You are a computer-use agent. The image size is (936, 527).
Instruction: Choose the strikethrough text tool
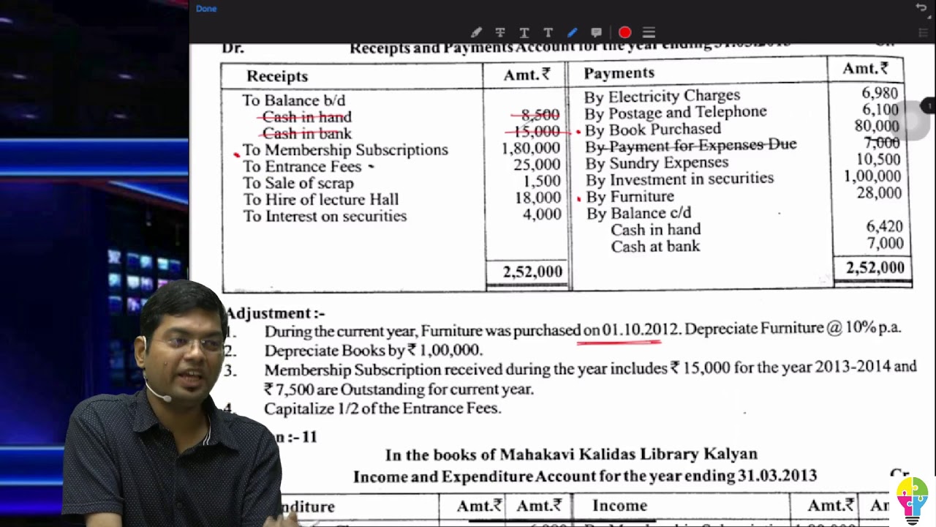(x=500, y=32)
